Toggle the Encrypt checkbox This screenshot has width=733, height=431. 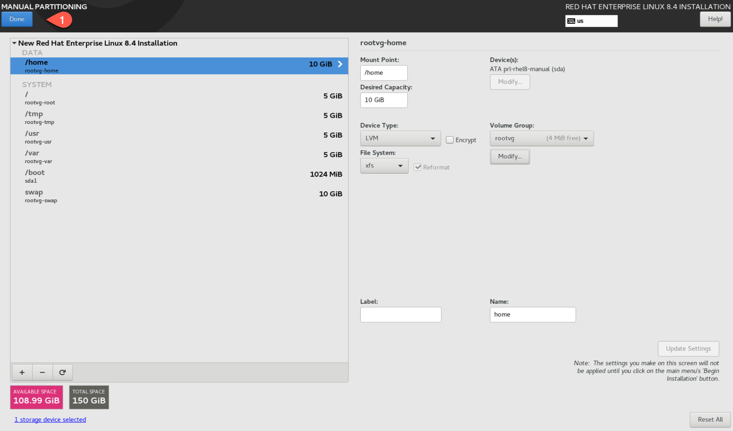coord(450,140)
